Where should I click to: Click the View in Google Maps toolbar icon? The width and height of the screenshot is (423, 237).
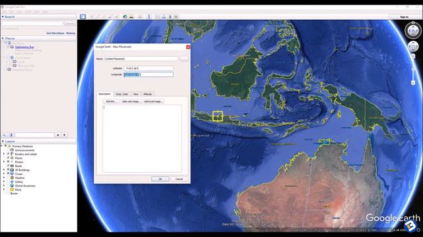tap(176, 16)
